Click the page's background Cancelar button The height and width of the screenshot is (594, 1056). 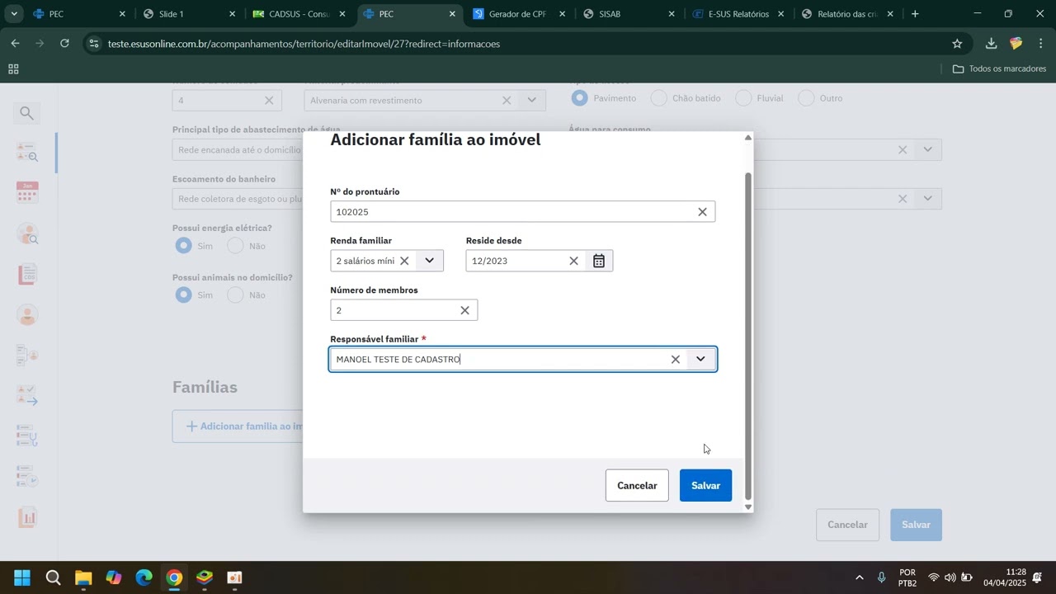847,525
